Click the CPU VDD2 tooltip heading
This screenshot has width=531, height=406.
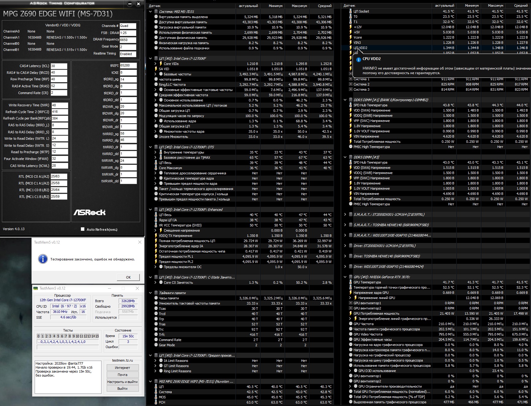(x=372, y=59)
